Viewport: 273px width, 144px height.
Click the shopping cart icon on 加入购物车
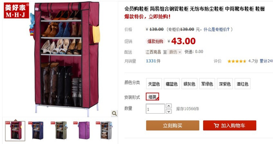[216, 125]
